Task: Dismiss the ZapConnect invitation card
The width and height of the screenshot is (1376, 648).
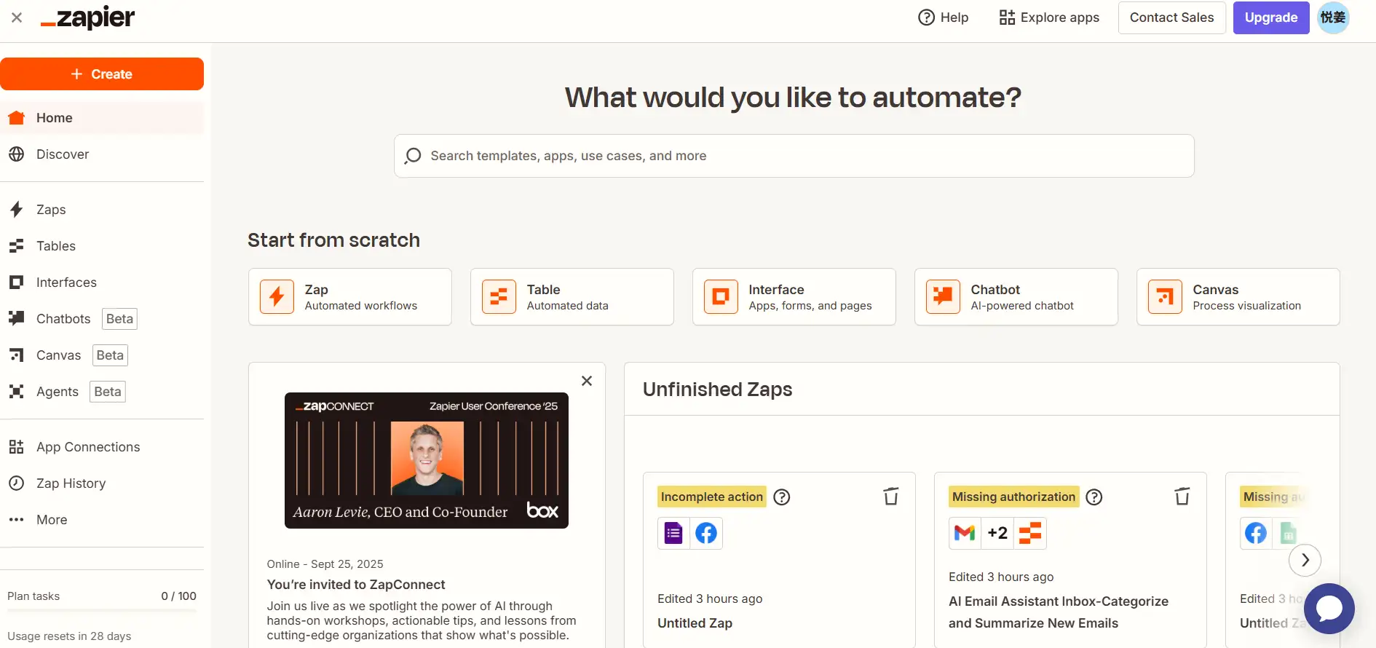Action: click(587, 381)
